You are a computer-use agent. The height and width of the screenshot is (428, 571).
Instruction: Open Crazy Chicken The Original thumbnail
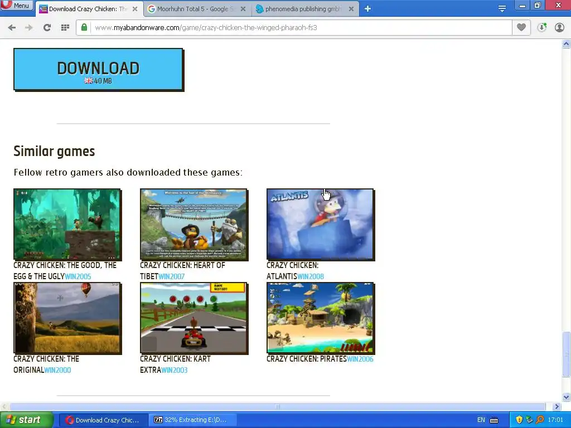pyautogui.click(x=67, y=318)
